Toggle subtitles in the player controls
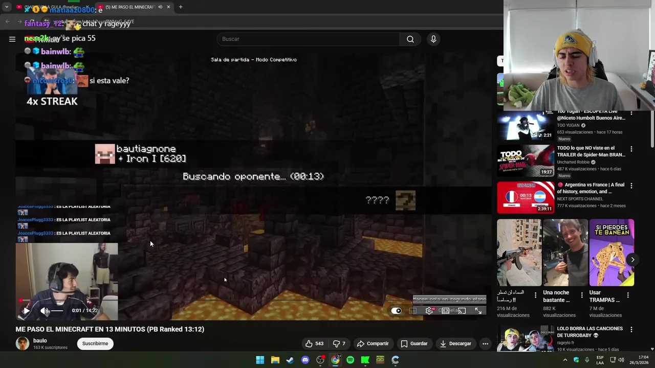 coord(412,310)
